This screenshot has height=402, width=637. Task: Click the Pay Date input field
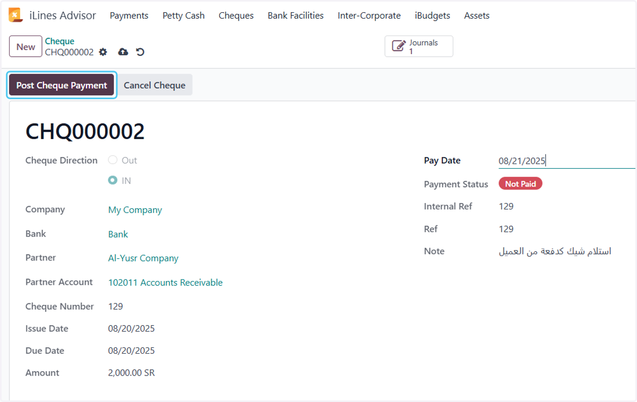click(566, 161)
